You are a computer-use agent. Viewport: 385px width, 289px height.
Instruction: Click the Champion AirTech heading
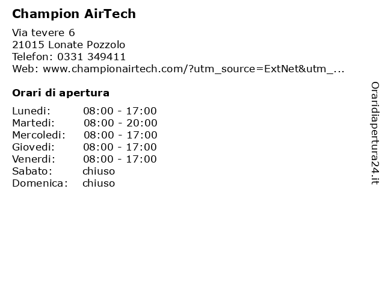[74, 14]
